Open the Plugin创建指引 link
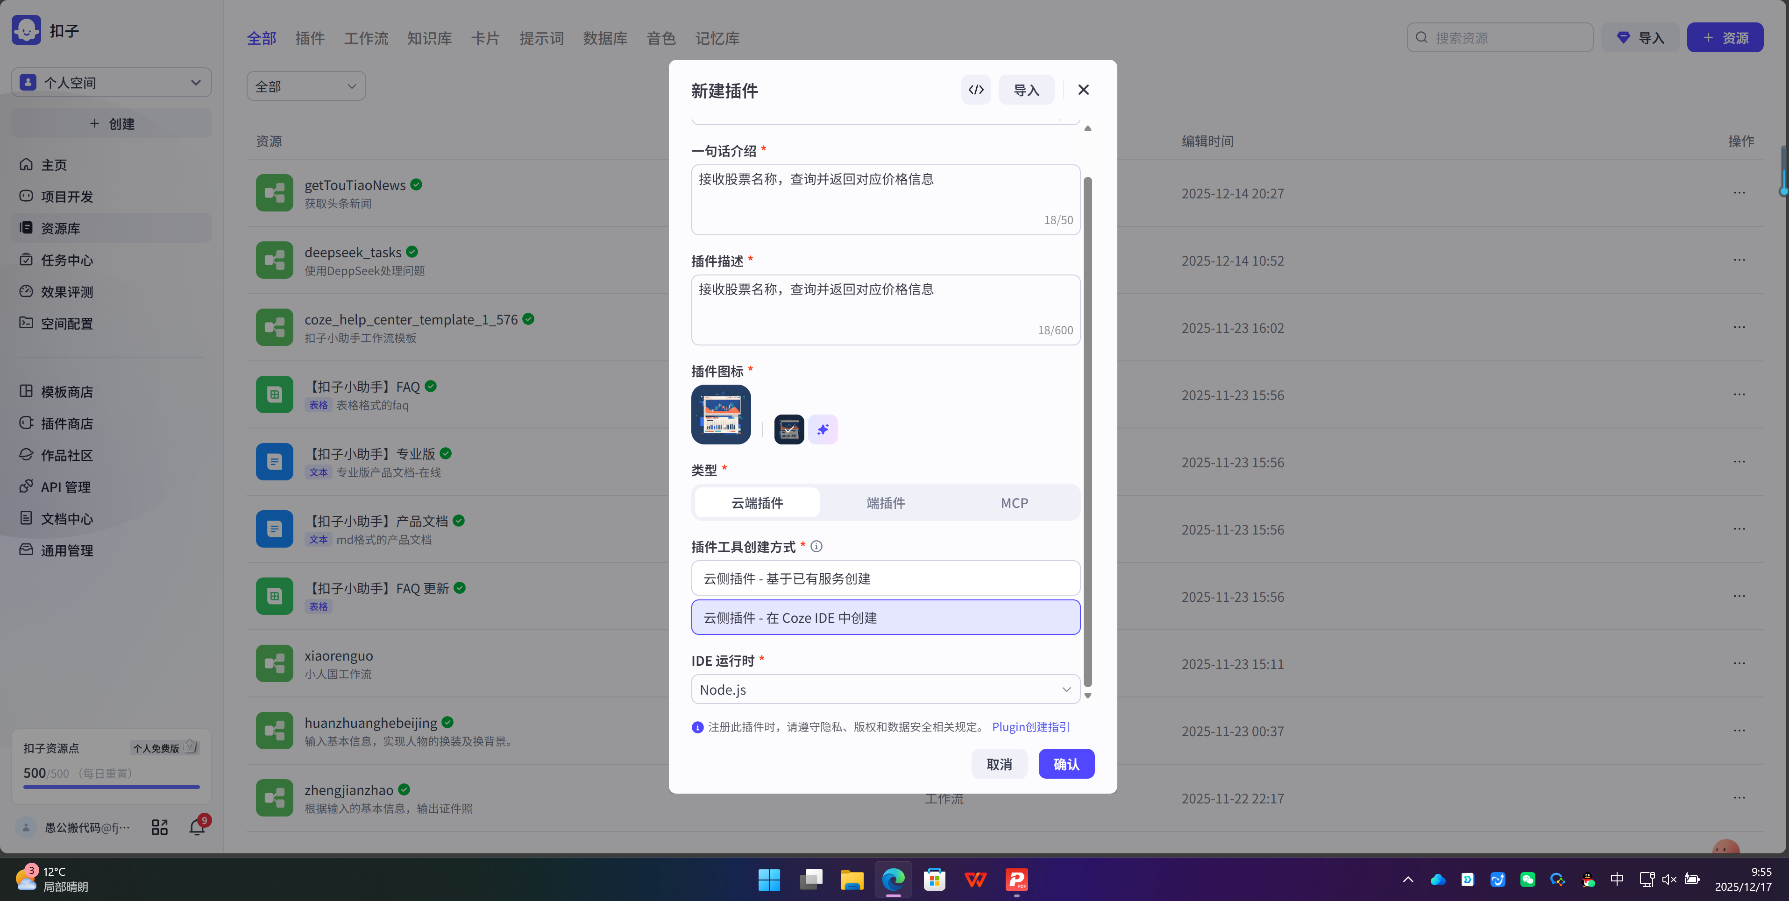This screenshot has height=901, width=1789. pos(1030,727)
